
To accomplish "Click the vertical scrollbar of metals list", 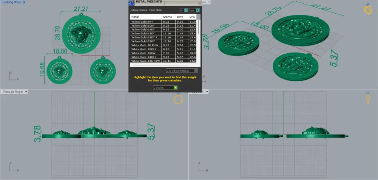I will coord(198,27).
